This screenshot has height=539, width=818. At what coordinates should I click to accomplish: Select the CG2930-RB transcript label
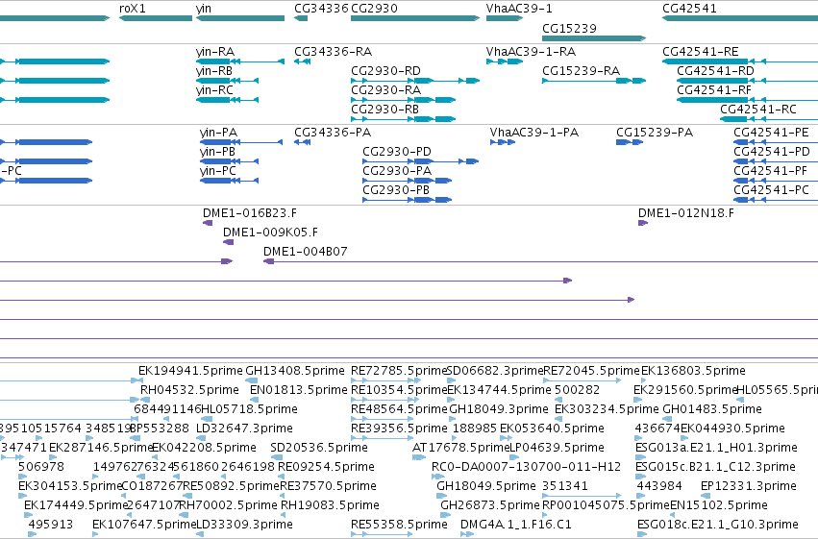coord(385,110)
